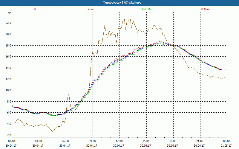Screen dimensions: 239x149
Task: Click the 8,0 y-axis value
Action: pyautogui.click(x=9, y=101)
